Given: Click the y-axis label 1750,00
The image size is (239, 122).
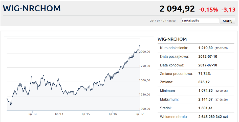Looking at the screenshot, I should point(145,66).
